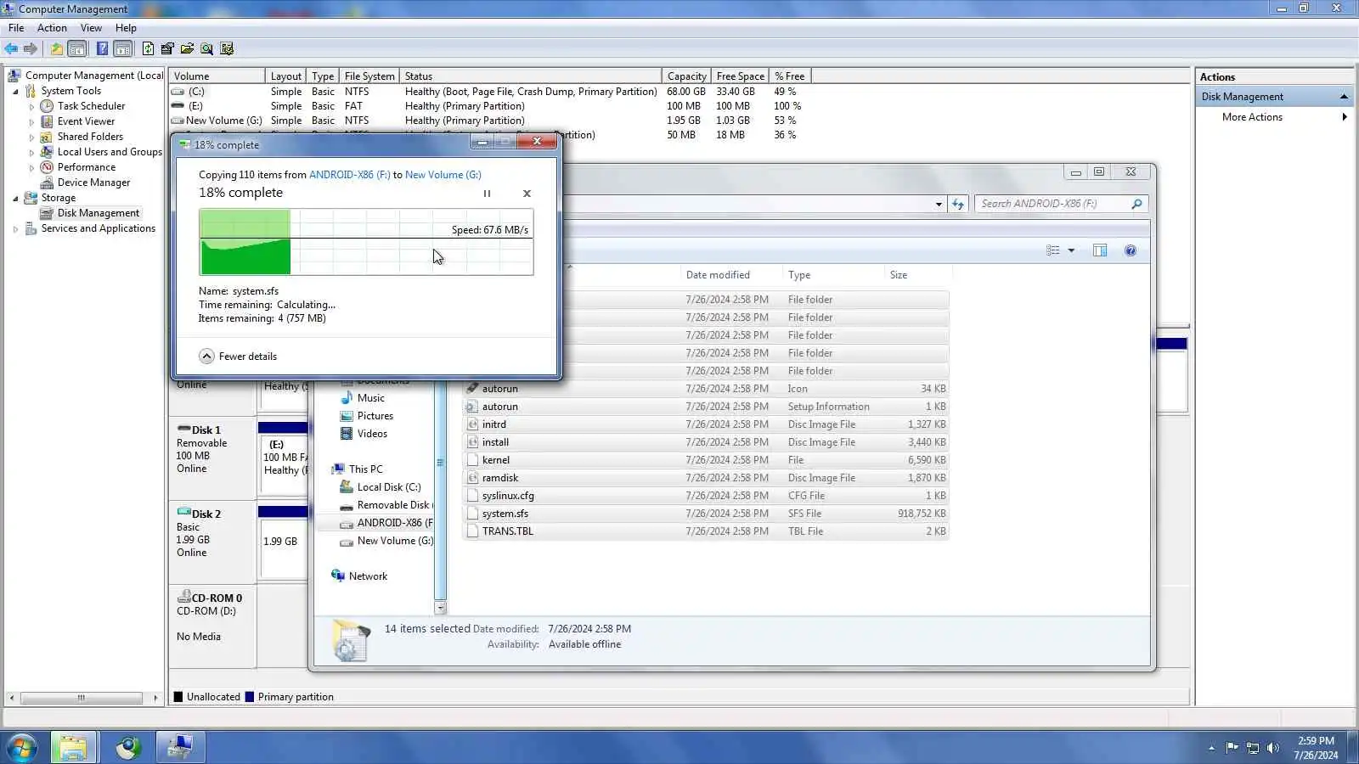Image resolution: width=1359 pixels, height=764 pixels.
Task: Expand the Shared Folders node
Action: (31, 137)
